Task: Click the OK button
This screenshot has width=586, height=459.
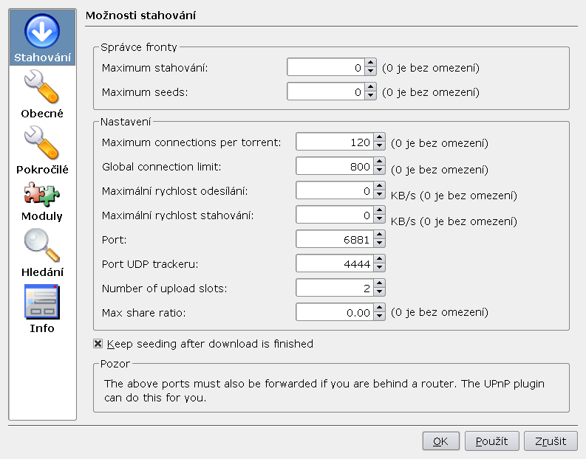Action: 441,441
